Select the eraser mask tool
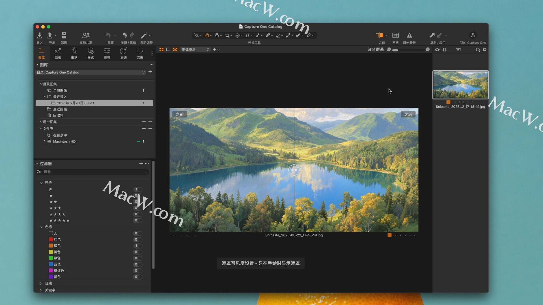543x305 pixels. coord(278,35)
